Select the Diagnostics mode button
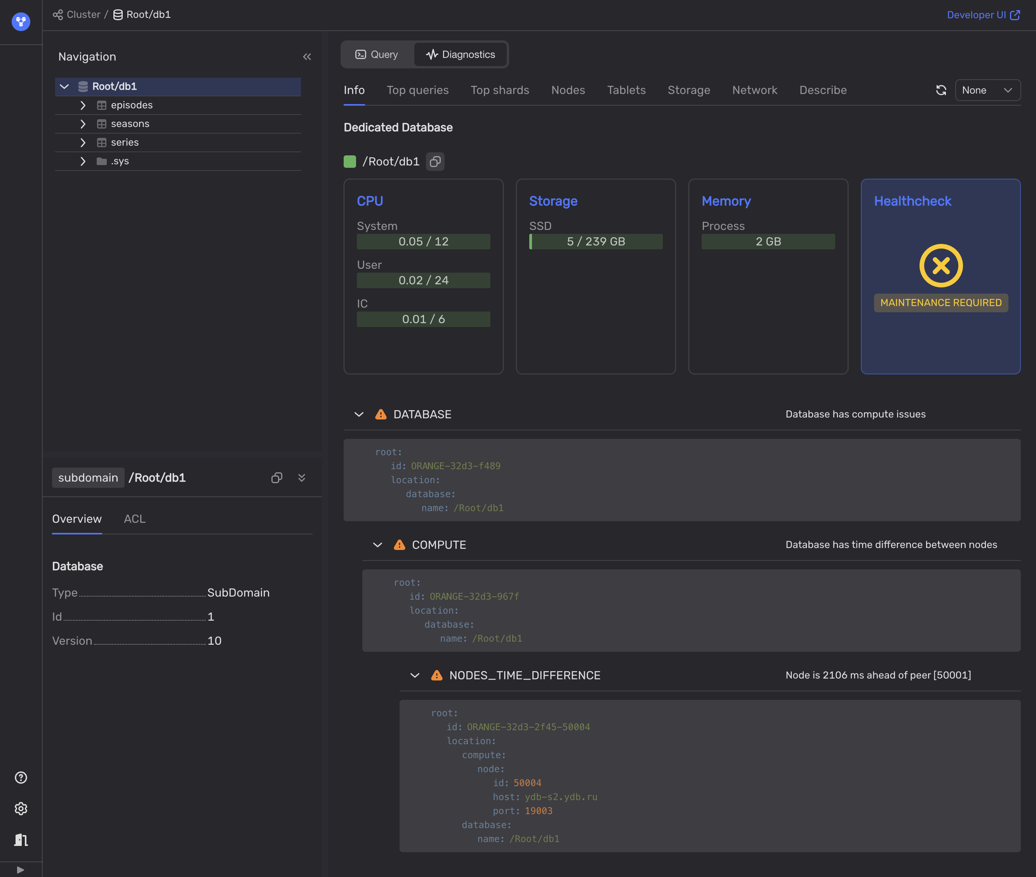This screenshot has height=877, width=1036. coord(460,55)
